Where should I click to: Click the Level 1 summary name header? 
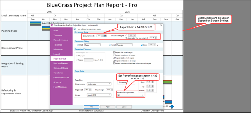13,16
